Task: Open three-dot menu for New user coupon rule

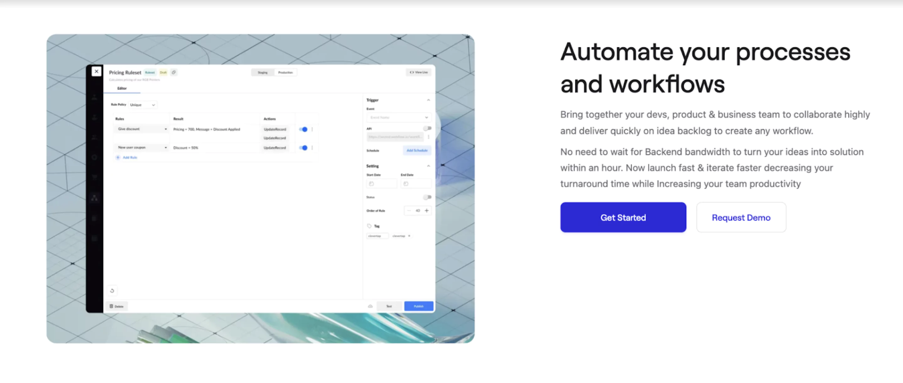Action: click(312, 148)
